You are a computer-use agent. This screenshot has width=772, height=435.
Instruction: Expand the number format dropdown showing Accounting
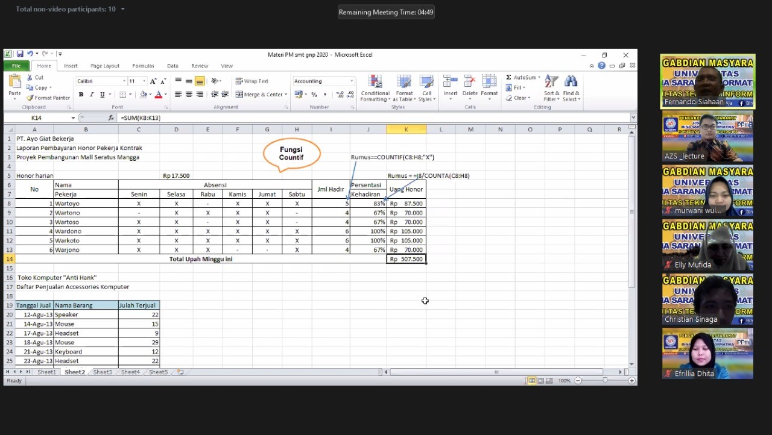coord(352,81)
